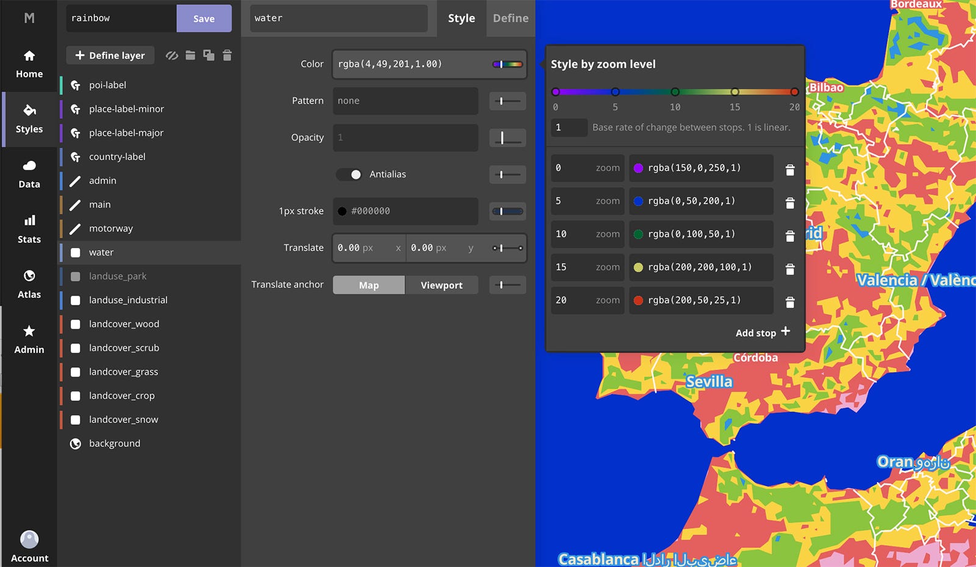Disable the Antialias toggle

click(349, 174)
